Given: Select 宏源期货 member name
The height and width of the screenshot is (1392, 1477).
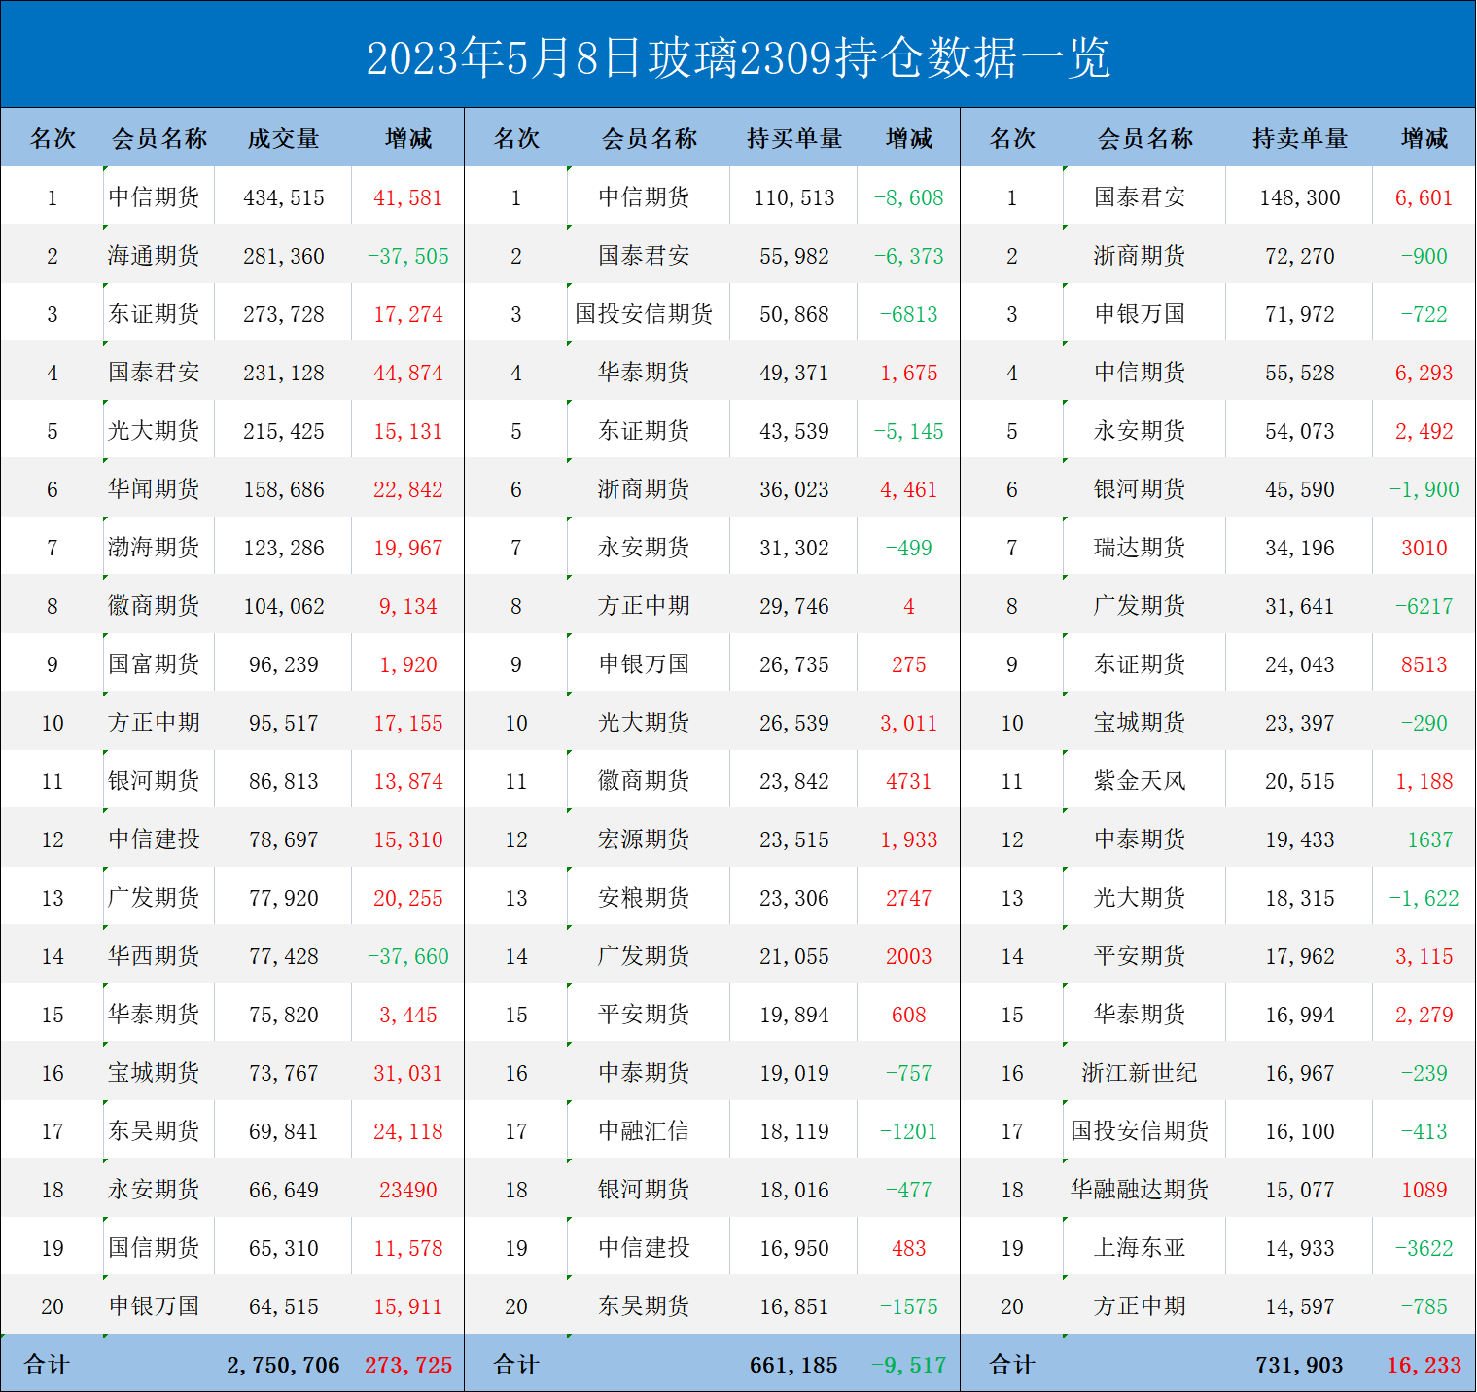Looking at the screenshot, I should [644, 839].
